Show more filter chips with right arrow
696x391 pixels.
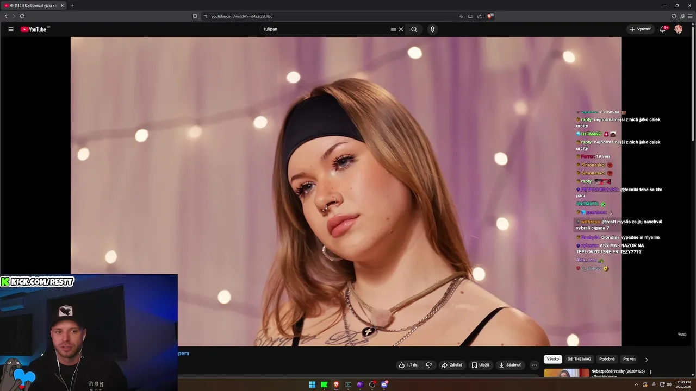[647, 360]
